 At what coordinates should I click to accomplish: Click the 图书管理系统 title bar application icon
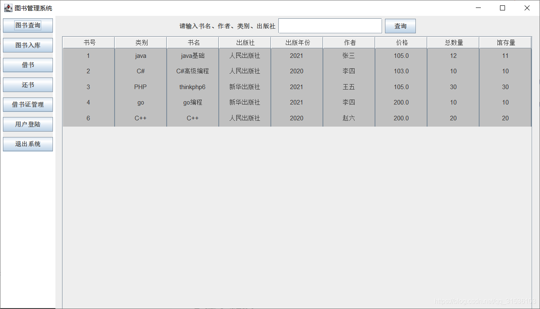pyautogui.click(x=8, y=7)
